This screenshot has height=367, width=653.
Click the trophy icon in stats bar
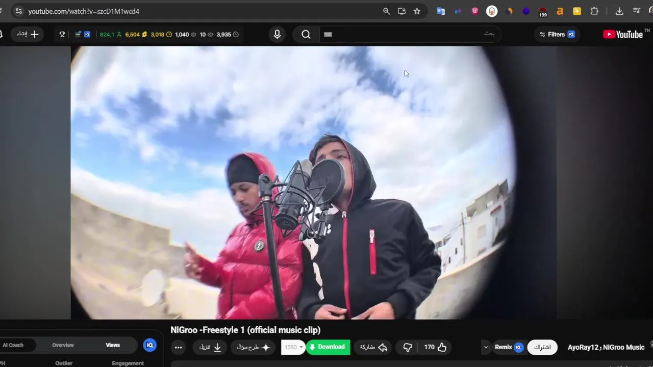pyautogui.click(x=62, y=34)
